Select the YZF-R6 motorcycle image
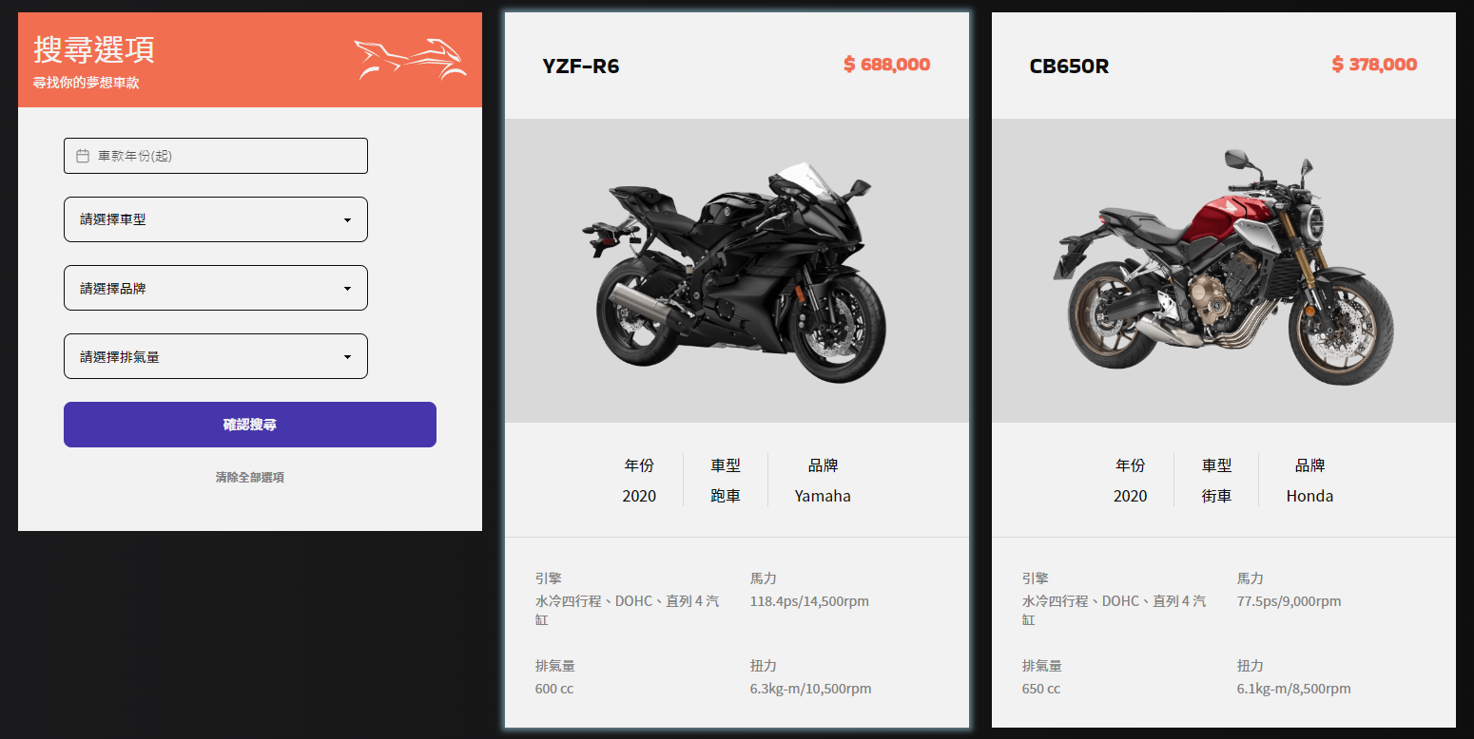Viewport: 1474px width, 739px height. [737, 271]
